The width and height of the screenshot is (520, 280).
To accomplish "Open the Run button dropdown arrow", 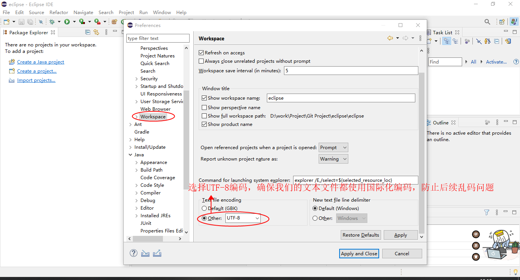I will coord(74,22).
